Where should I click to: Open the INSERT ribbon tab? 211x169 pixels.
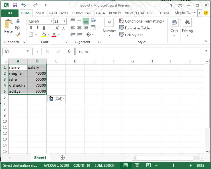click(40, 13)
